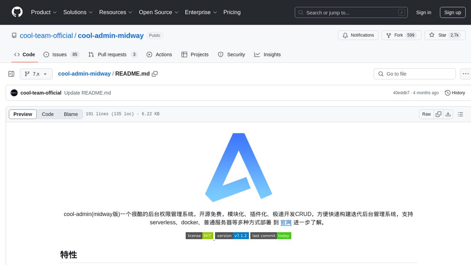Open cool-admin-midway repository link in header
471x265 pixels.
point(111,35)
